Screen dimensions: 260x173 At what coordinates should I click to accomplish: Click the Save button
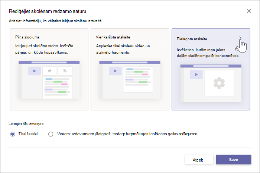pos(234,159)
